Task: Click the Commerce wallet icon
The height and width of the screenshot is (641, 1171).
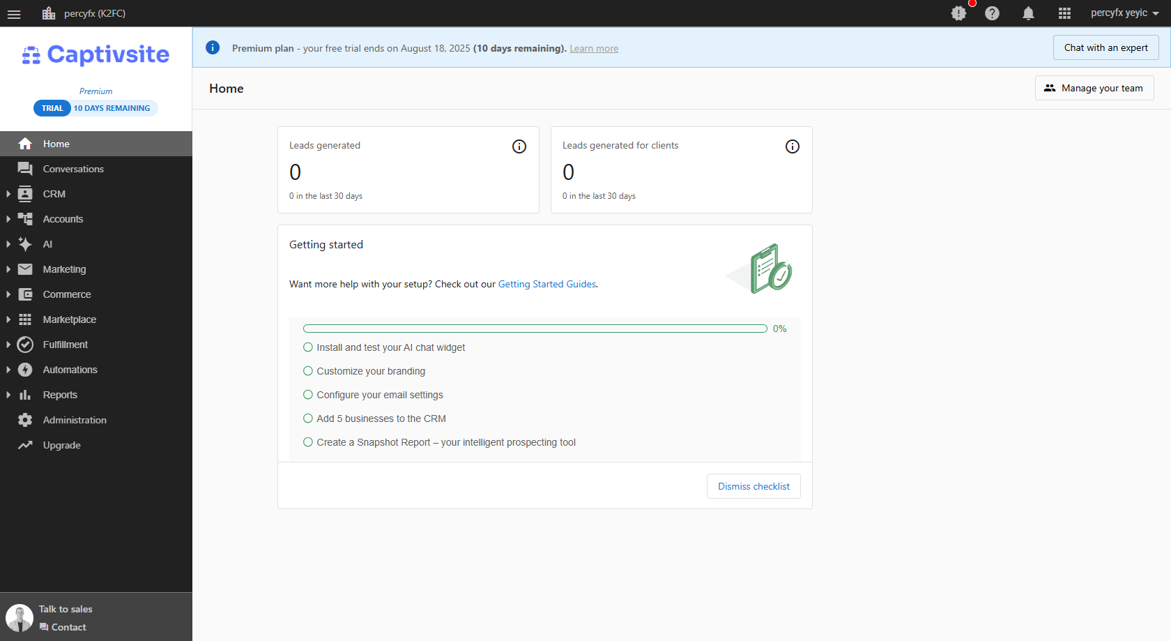Action: (x=25, y=294)
